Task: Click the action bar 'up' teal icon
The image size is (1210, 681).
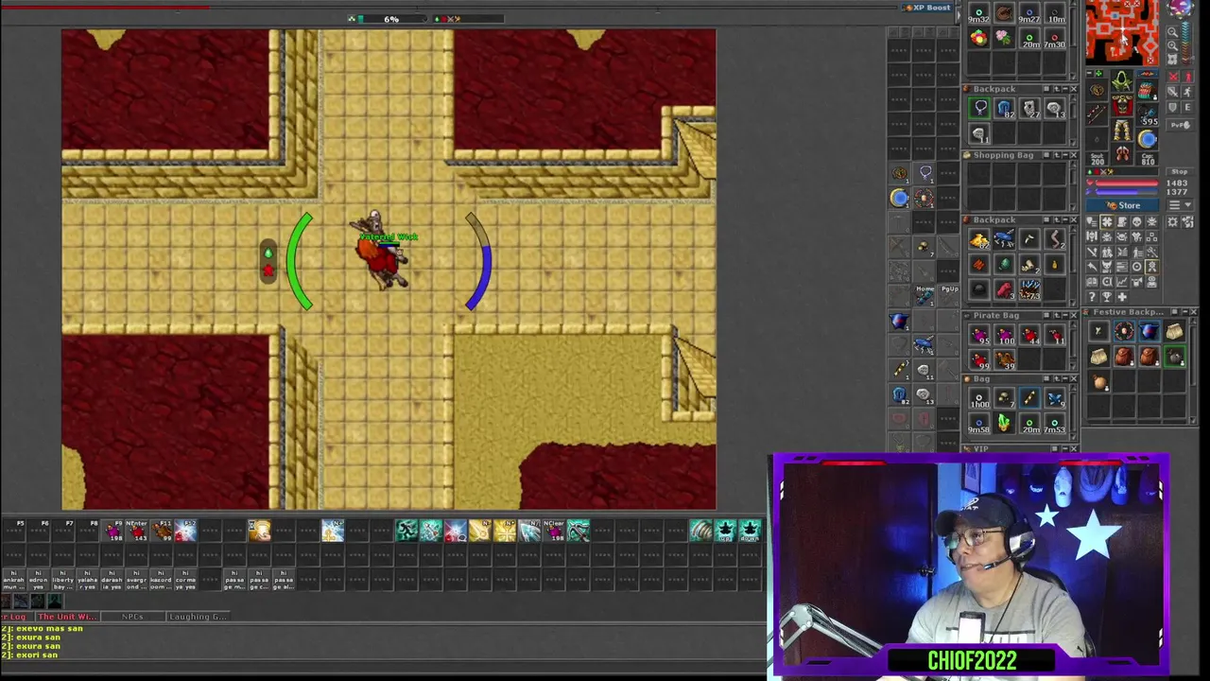Action: point(725,531)
